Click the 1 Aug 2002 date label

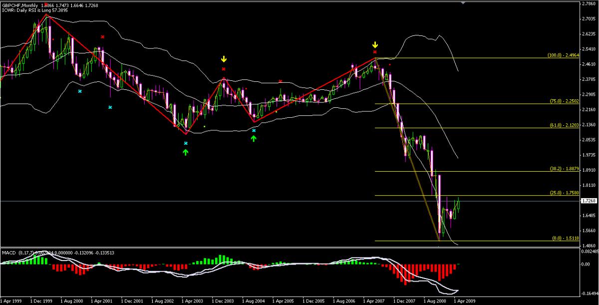(163, 302)
